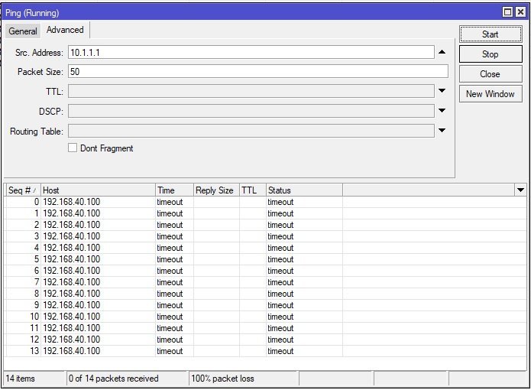Image resolution: width=531 pixels, height=390 pixels.
Task: Click the Status column header
Action: click(303, 190)
